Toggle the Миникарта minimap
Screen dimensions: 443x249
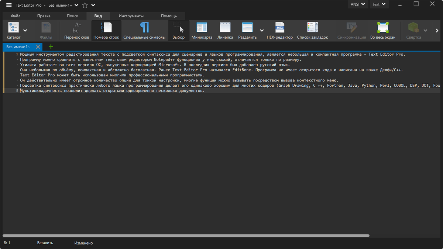(x=202, y=31)
